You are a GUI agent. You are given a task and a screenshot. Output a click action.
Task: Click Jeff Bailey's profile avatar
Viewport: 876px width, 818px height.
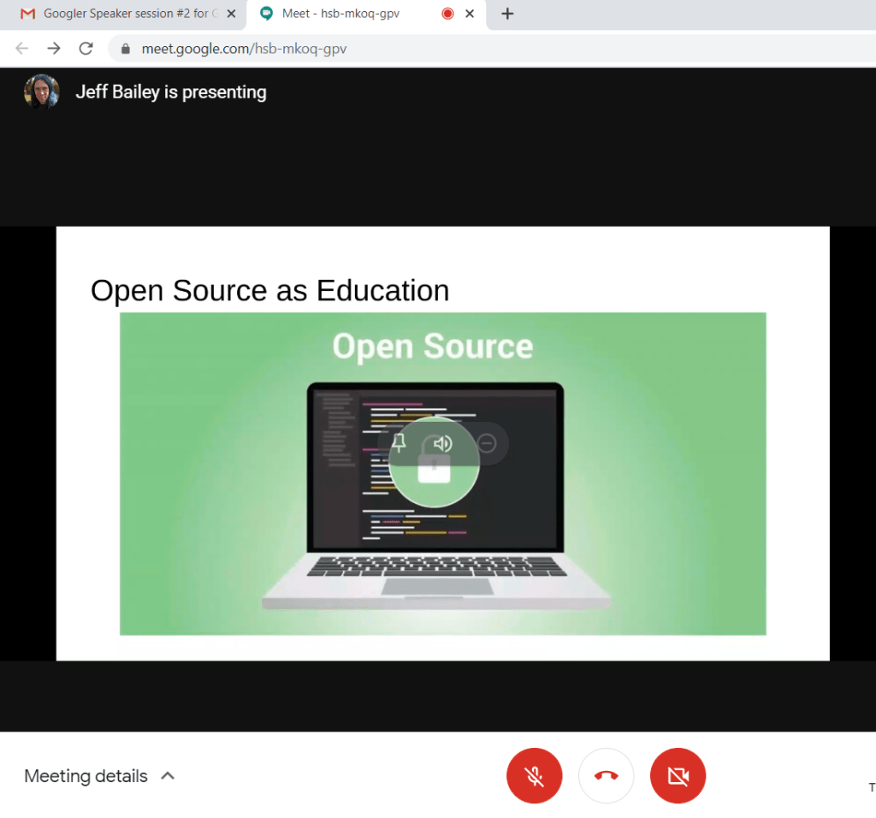point(41,92)
